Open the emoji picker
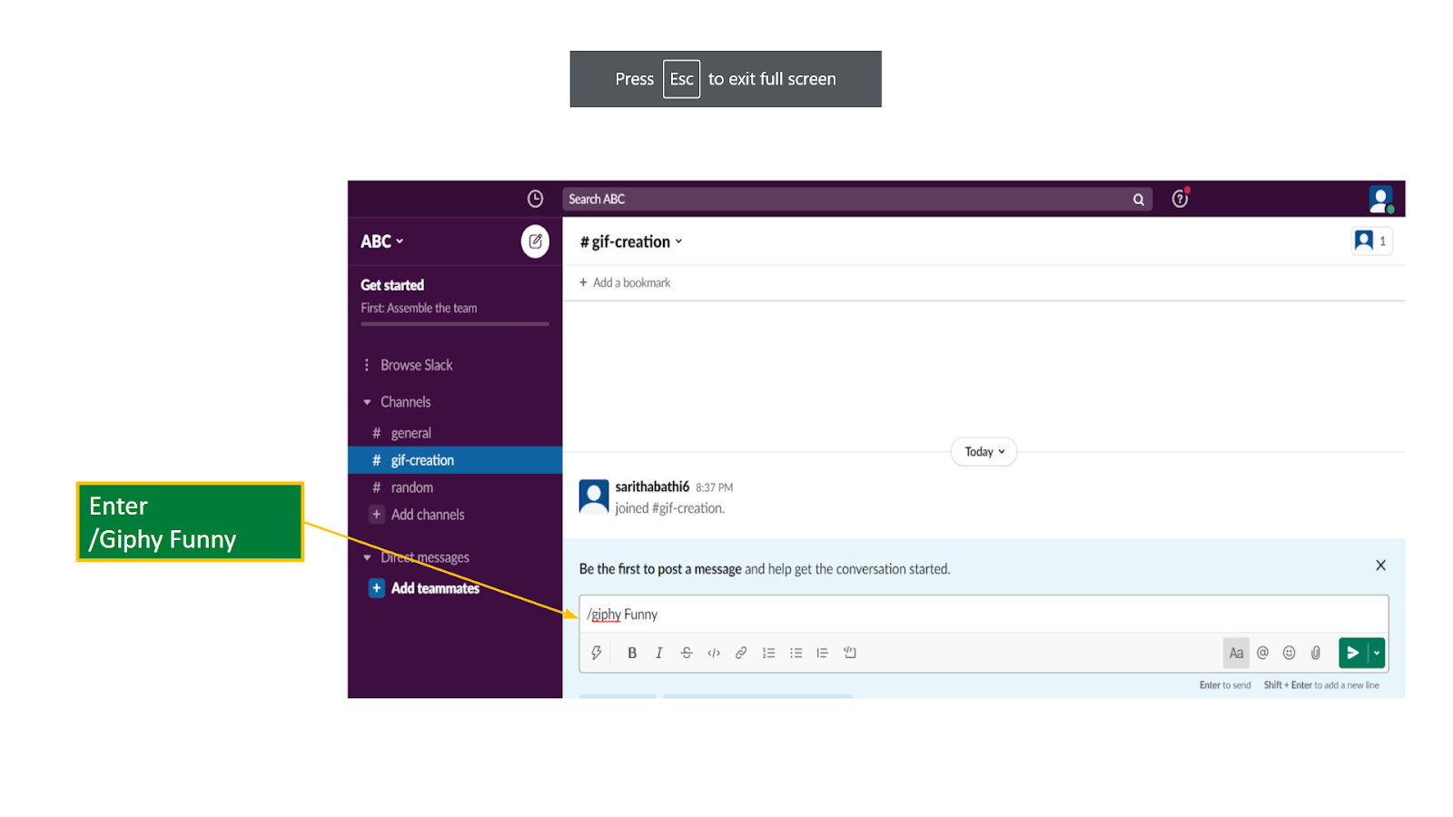The height and width of the screenshot is (817, 1453). [x=1290, y=652]
